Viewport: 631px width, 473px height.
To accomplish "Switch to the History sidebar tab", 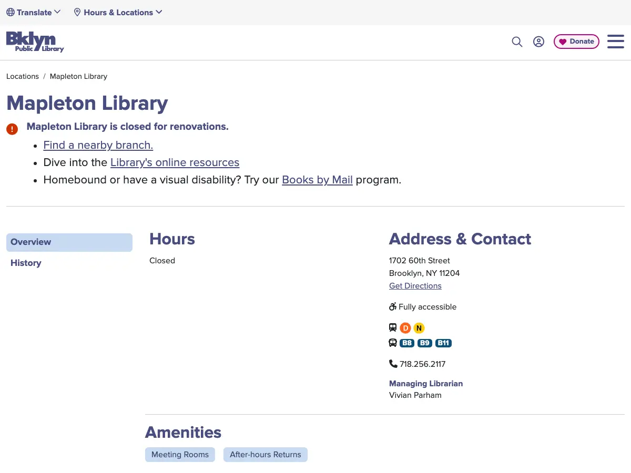I will 26,263.
